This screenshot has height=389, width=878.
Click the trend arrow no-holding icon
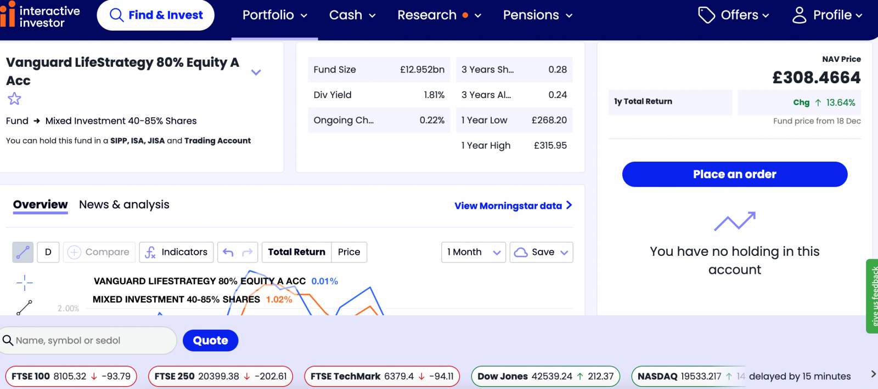735,221
